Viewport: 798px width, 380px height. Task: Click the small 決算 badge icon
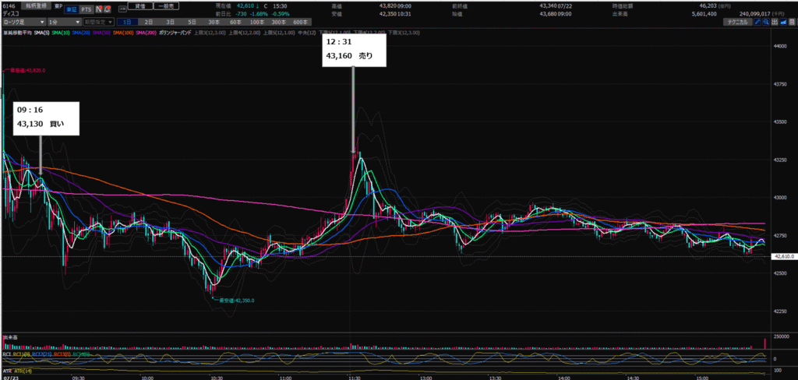tap(122, 9)
